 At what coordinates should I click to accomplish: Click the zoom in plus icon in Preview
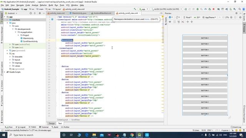point(231,17)
